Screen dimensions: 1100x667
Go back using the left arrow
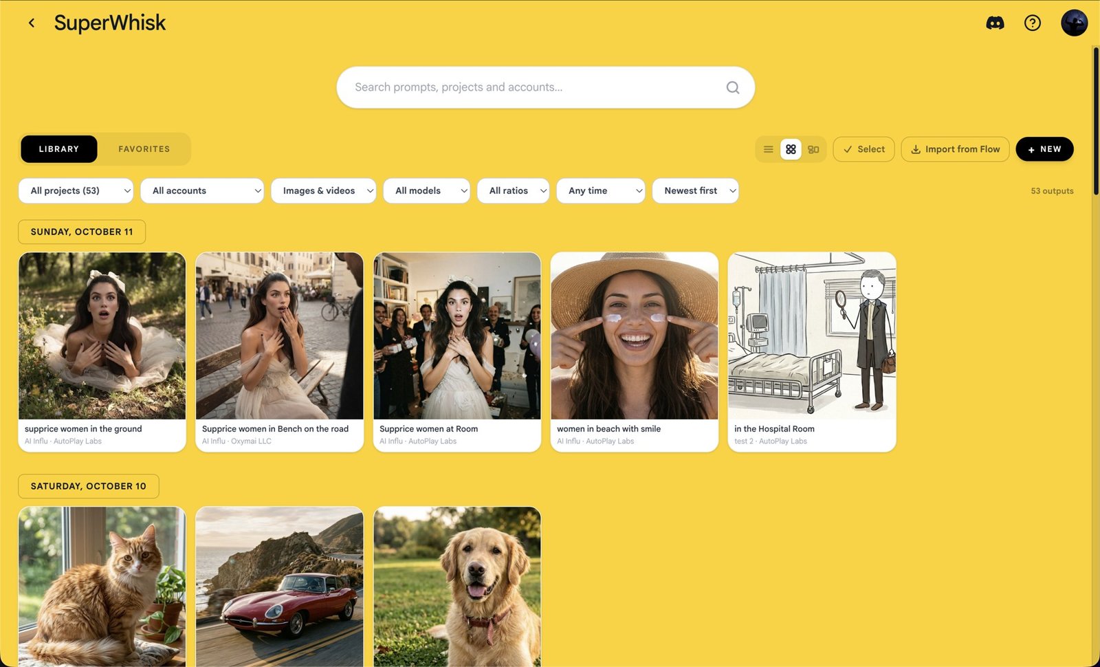click(x=32, y=23)
